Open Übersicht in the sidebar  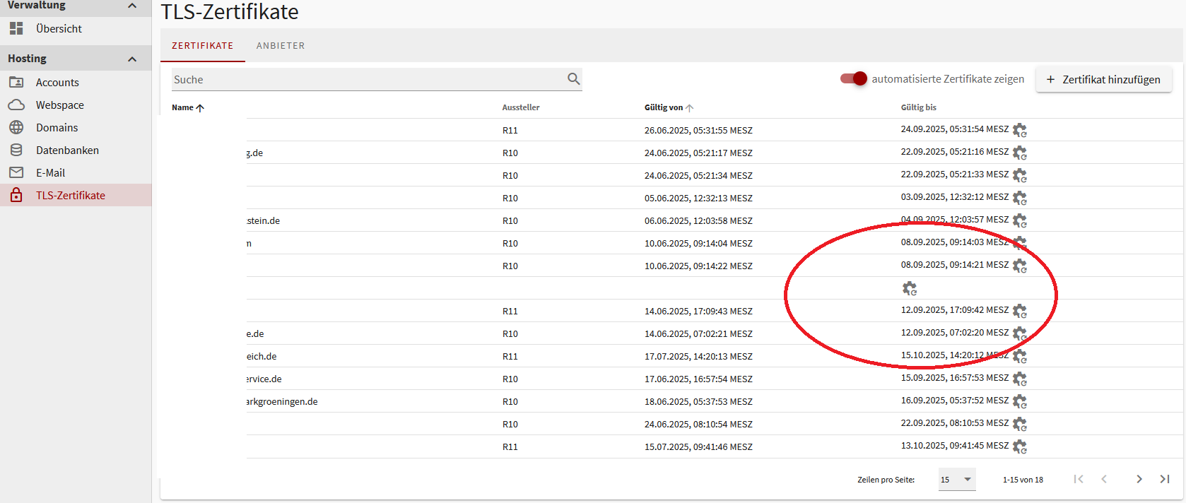click(x=59, y=28)
